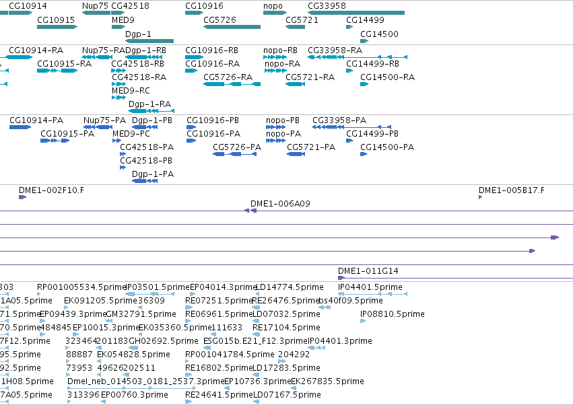
Task: Open the IP04401.3prime EST label
Action: pos(340,341)
